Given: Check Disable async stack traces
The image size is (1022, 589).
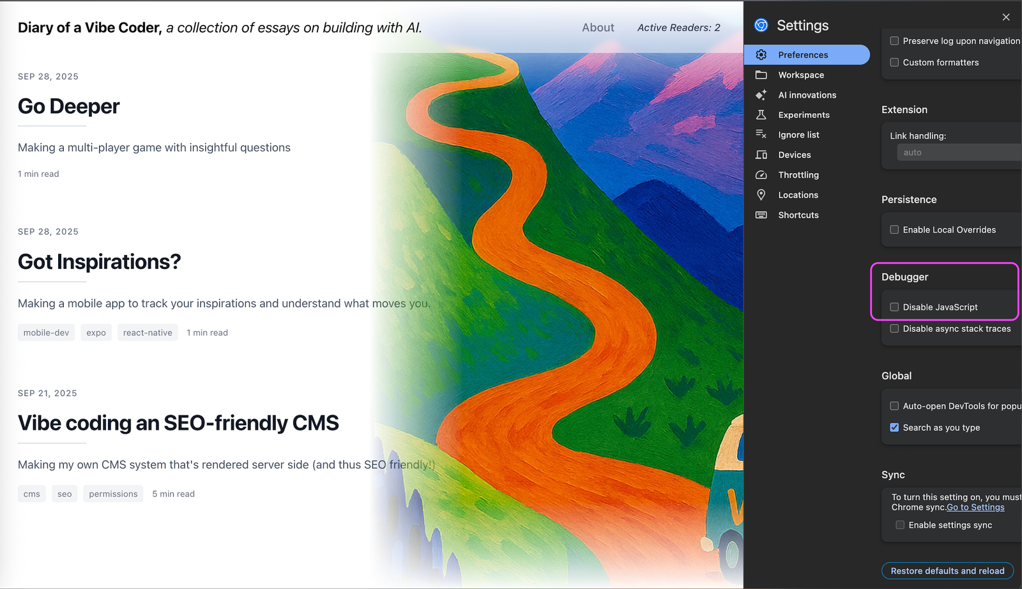Looking at the screenshot, I should tap(894, 329).
